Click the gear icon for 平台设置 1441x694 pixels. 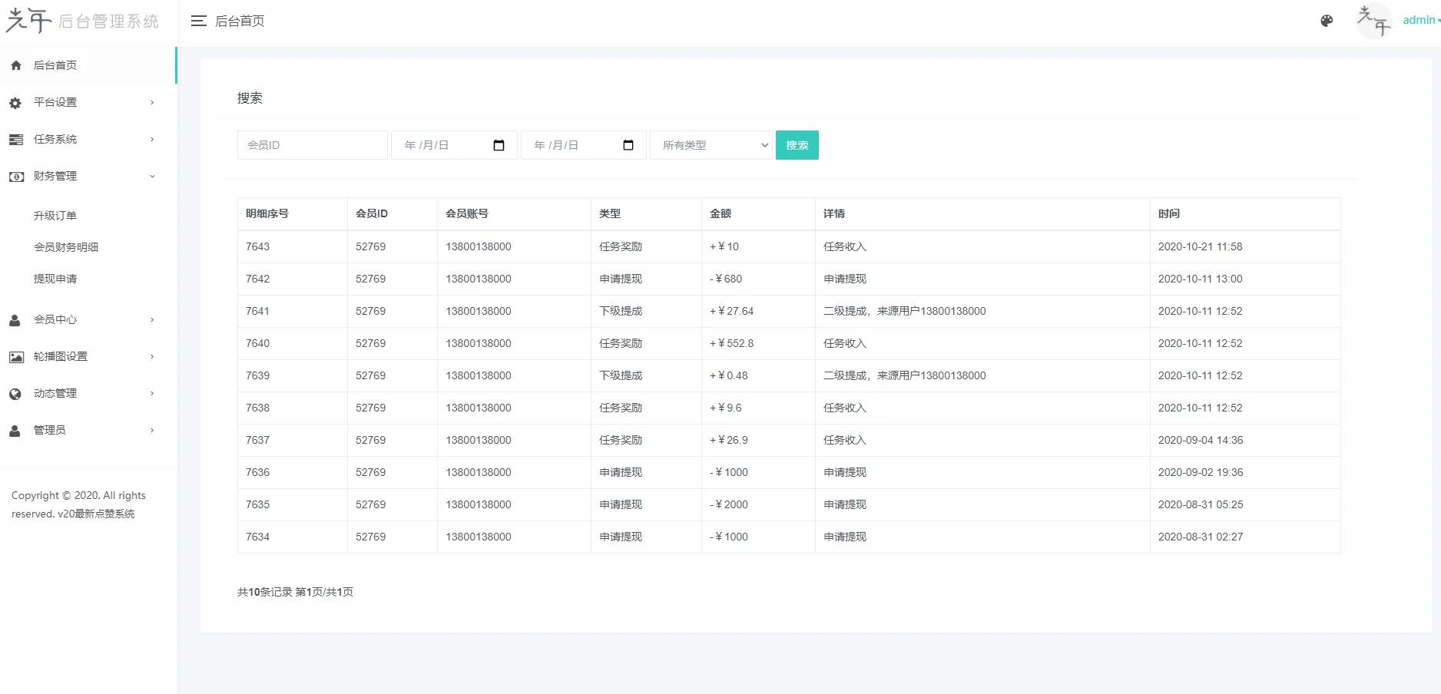click(15, 103)
